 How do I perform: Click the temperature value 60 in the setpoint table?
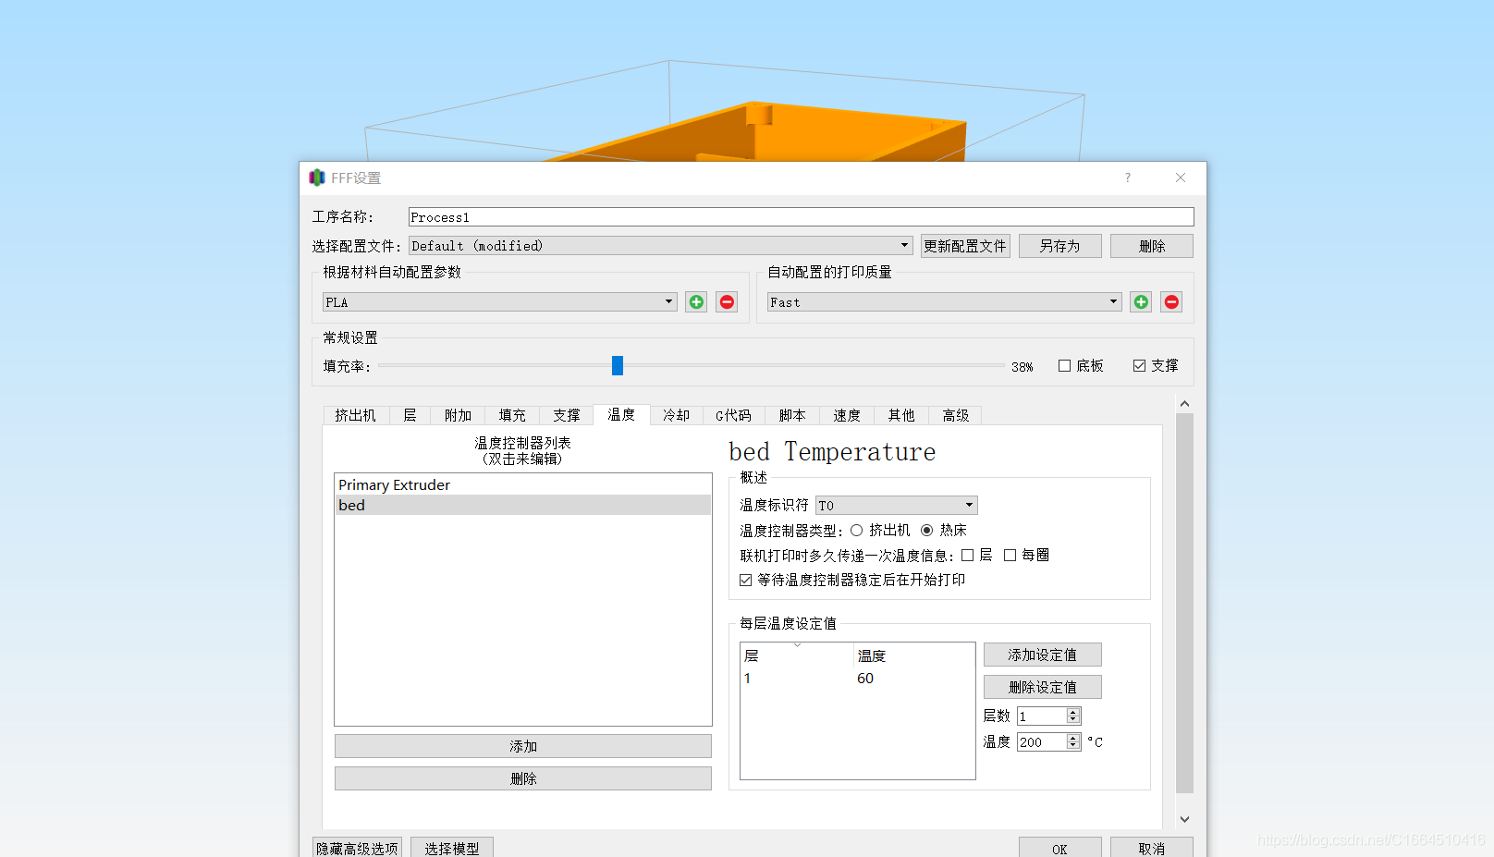[865, 679]
